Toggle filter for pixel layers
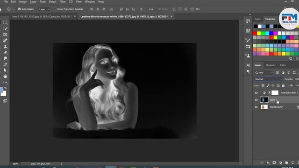The width and height of the screenshot is (299, 168). (278, 73)
